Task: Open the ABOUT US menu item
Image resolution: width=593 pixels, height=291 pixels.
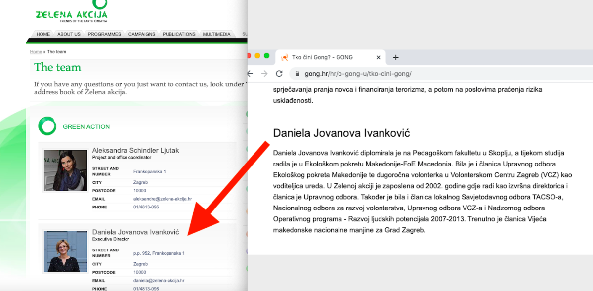Action: point(69,34)
